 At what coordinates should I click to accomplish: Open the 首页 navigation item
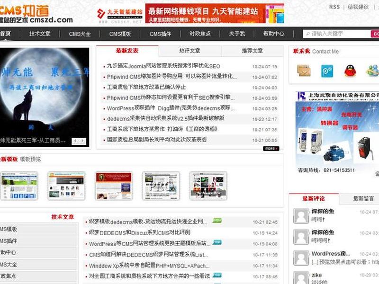(x=5, y=34)
